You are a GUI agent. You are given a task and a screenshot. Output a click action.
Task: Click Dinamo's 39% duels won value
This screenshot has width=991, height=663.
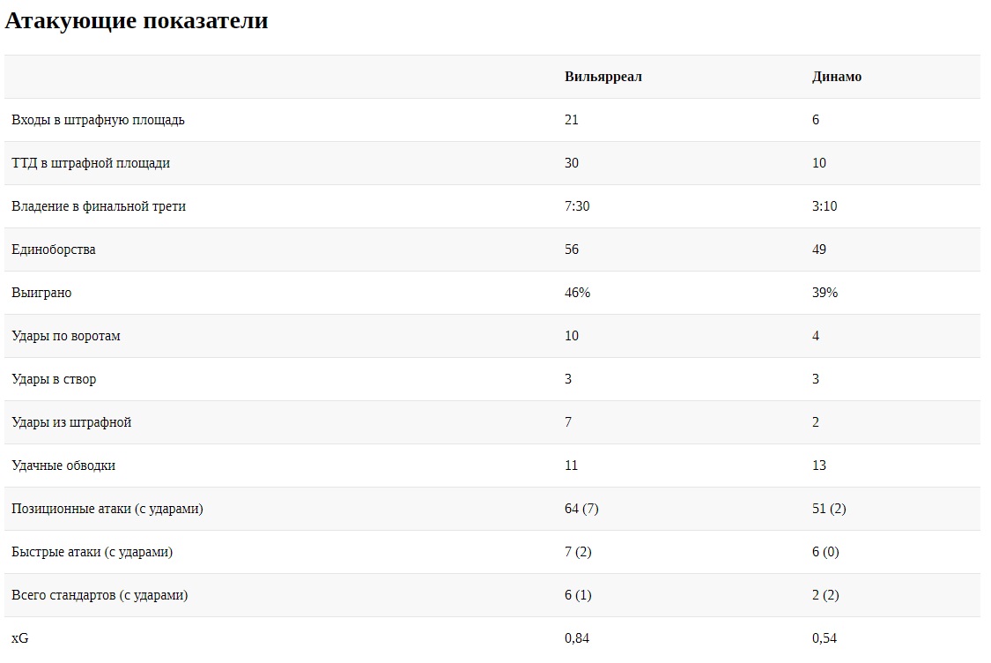(x=825, y=293)
